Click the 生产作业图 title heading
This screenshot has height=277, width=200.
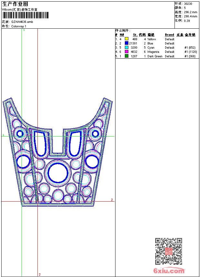pyautogui.click(x=15, y=4)
